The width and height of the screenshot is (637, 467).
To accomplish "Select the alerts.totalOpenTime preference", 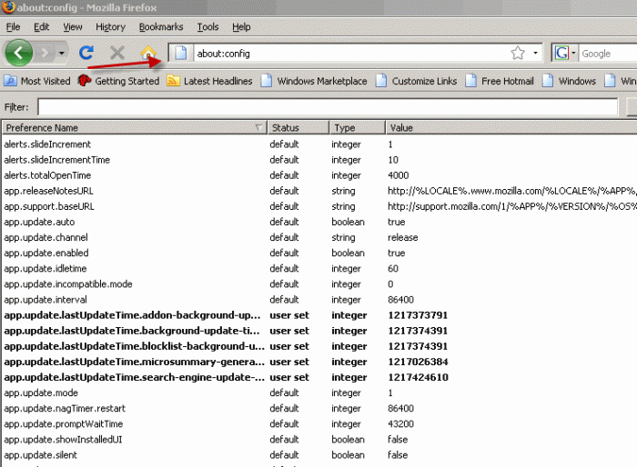I will point(47,175).
